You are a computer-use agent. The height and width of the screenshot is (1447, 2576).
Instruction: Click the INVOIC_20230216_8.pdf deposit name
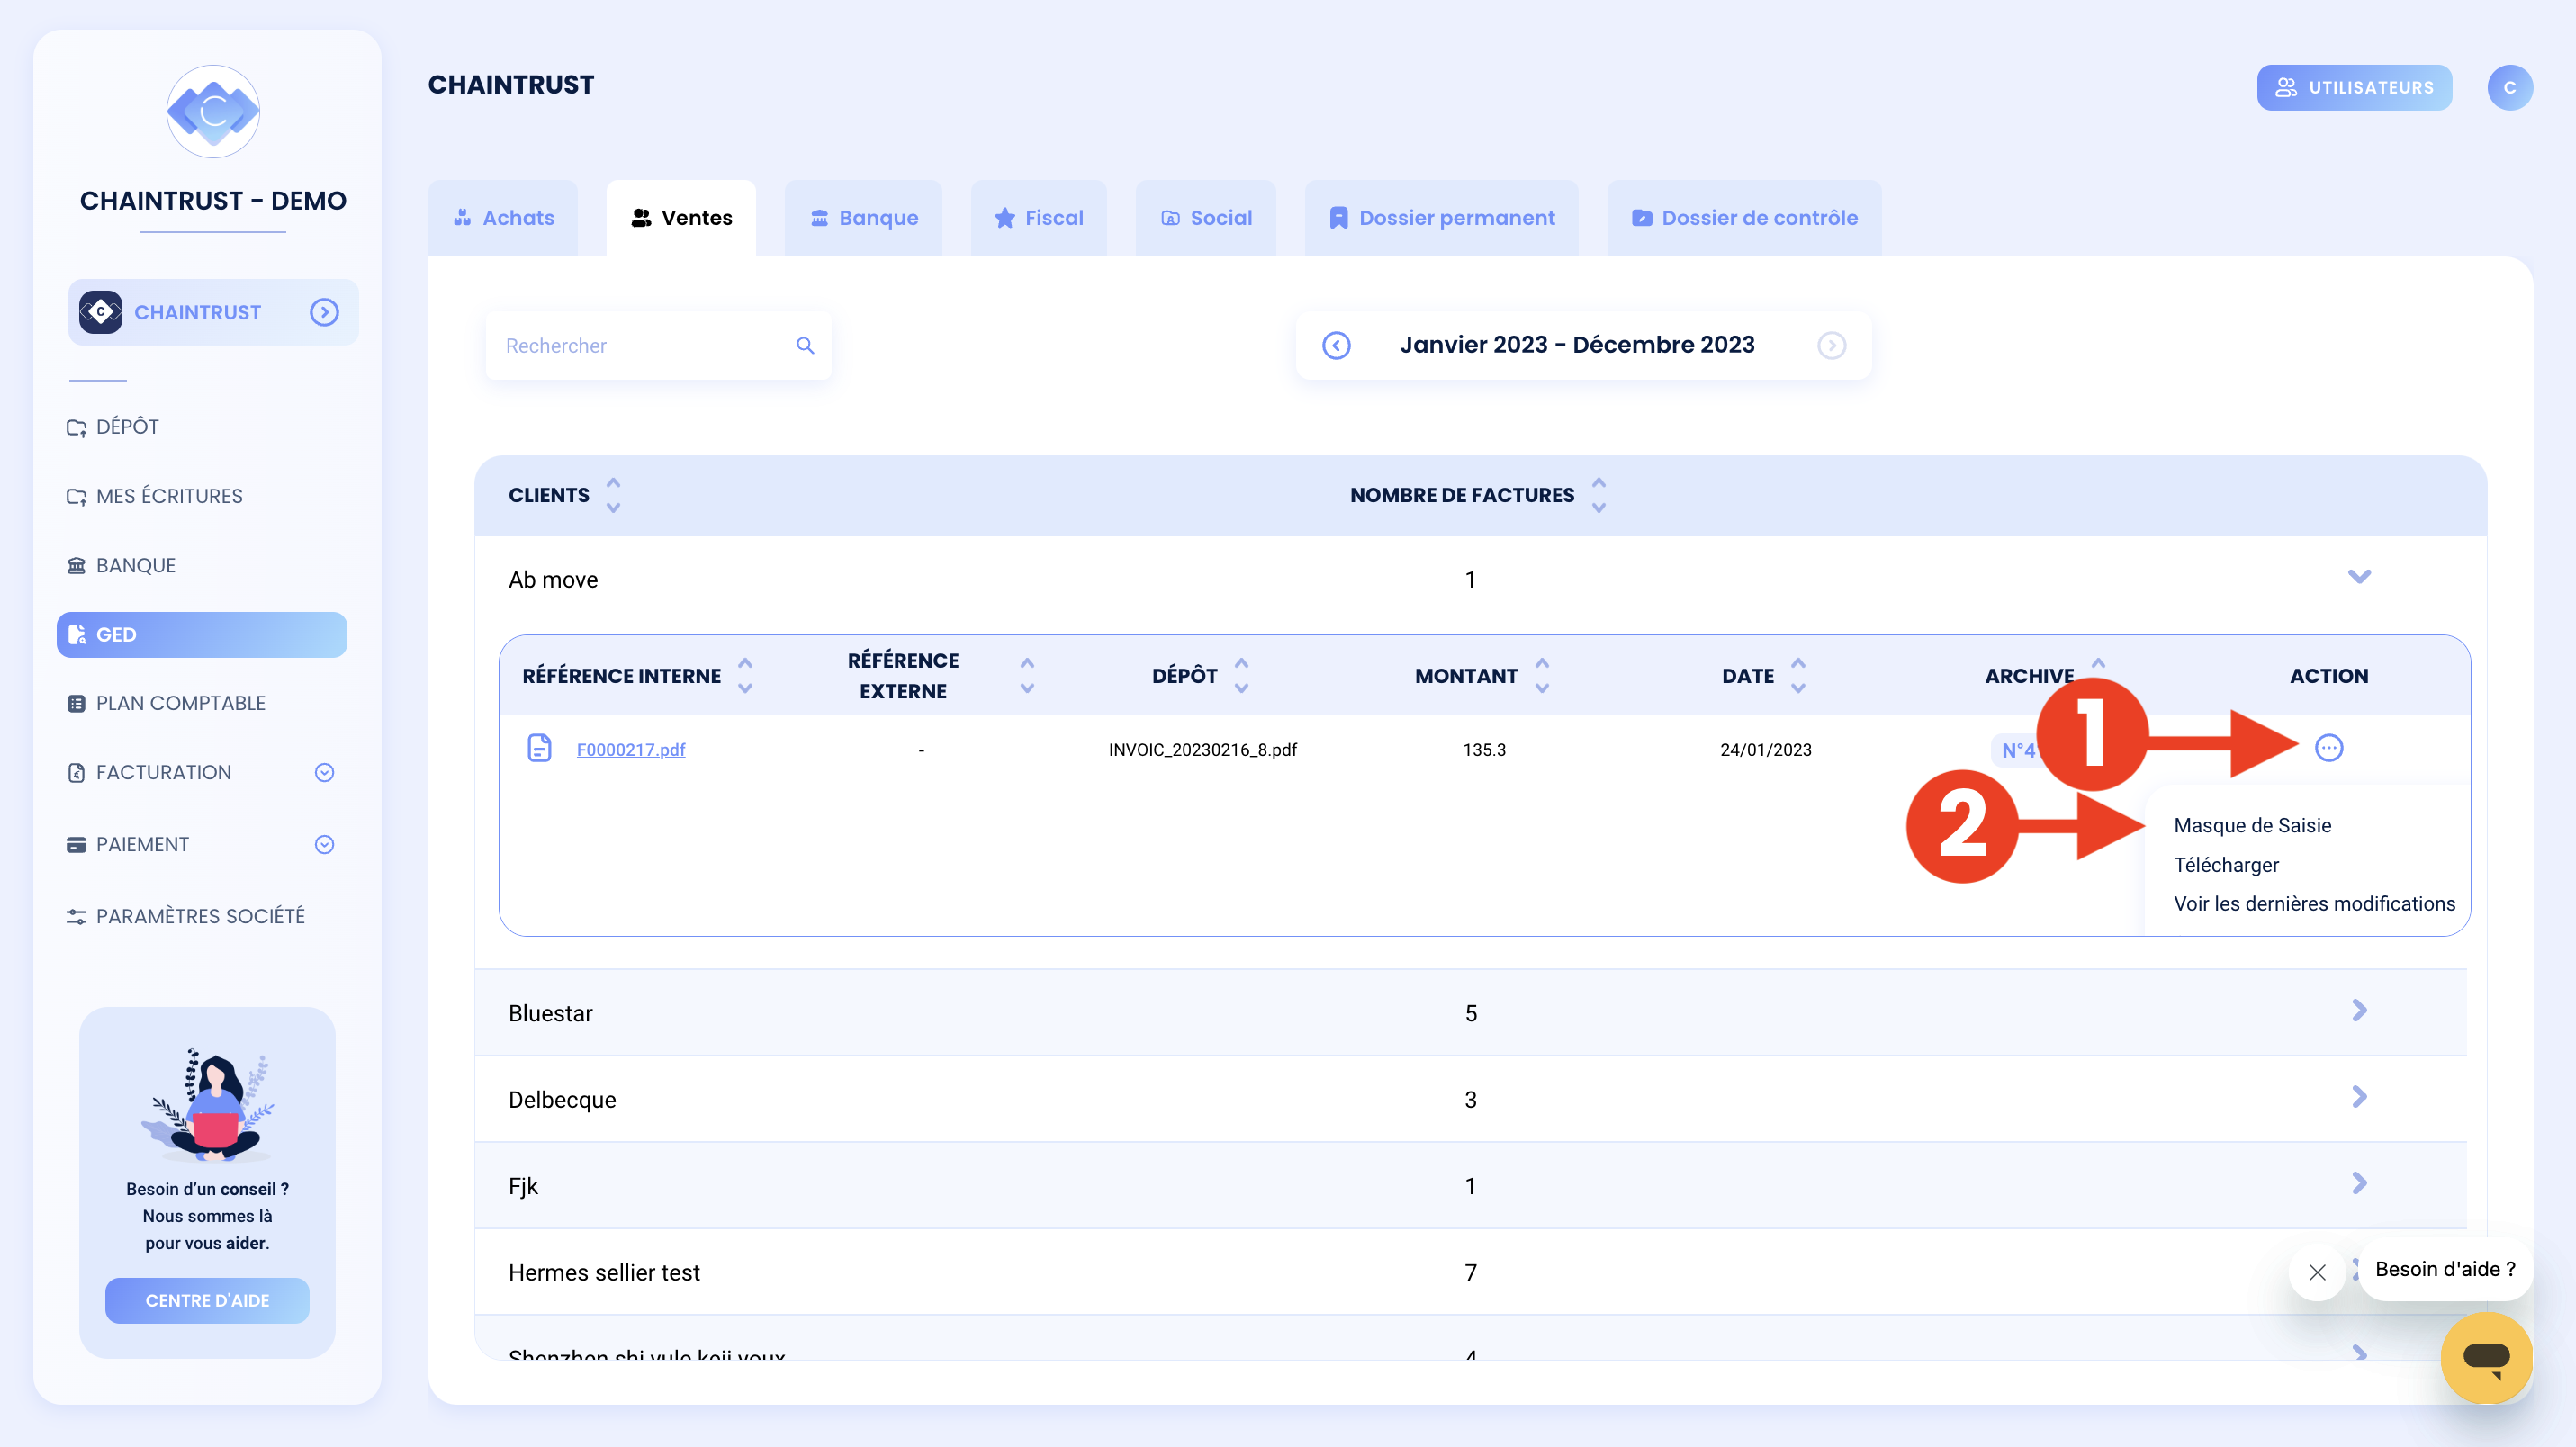[x=1202, y=750]
